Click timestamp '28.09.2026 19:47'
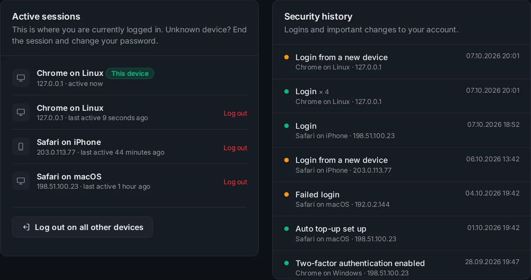Screen dimensions: 531x280 (492, 262)
